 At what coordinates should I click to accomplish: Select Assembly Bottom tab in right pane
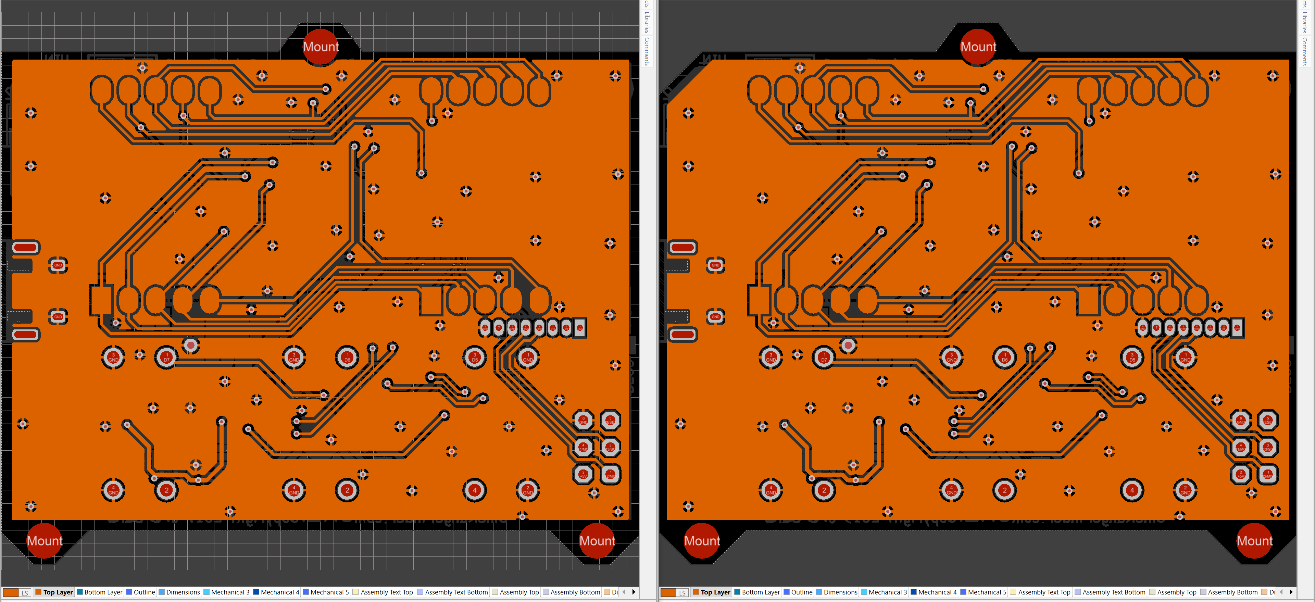click(x=1232, y=592)
